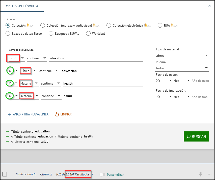Click the plus icon to add new line
This screenshot has width=215, height=180.
[10, 114]
